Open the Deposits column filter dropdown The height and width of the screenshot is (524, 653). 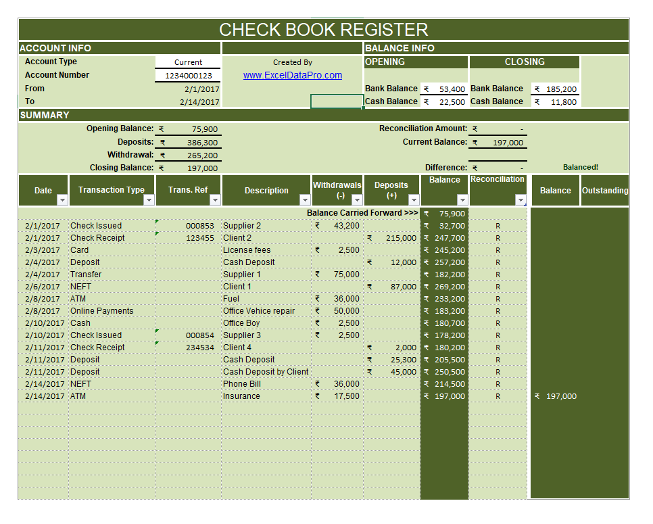click(x=412, y=200)
